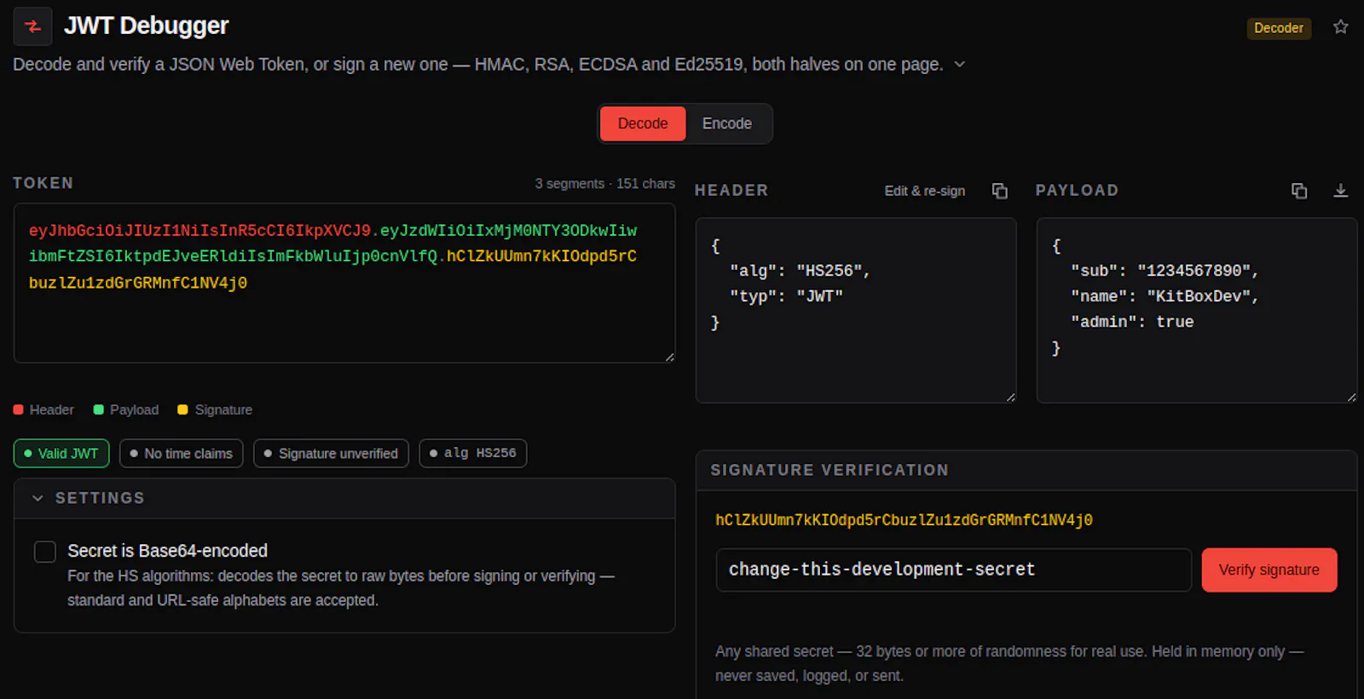
Task: Enable Secret is Base64-encoded checkbox
Action: 45,552
